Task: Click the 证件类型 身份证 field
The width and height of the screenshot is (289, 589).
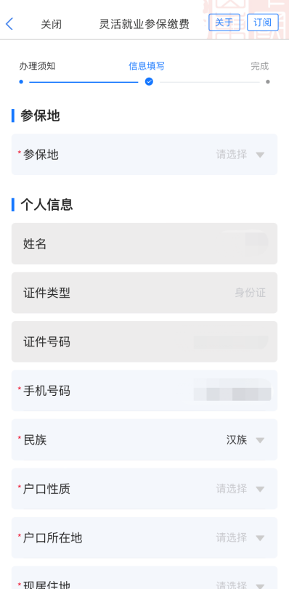Action: (144, 293)
